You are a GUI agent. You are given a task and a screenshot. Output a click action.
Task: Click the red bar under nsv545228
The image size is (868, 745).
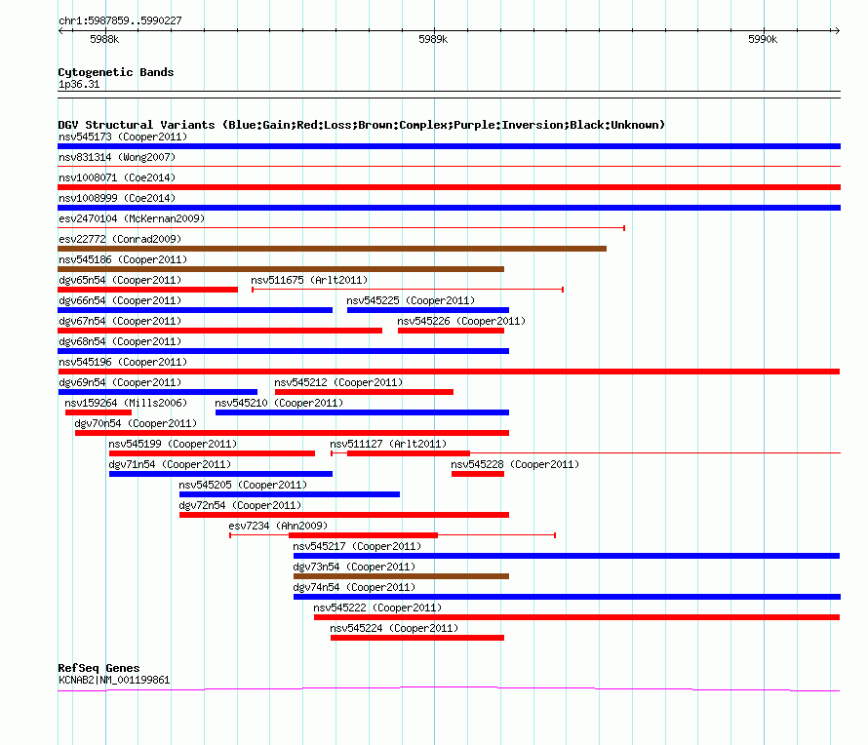pos(478,474)
